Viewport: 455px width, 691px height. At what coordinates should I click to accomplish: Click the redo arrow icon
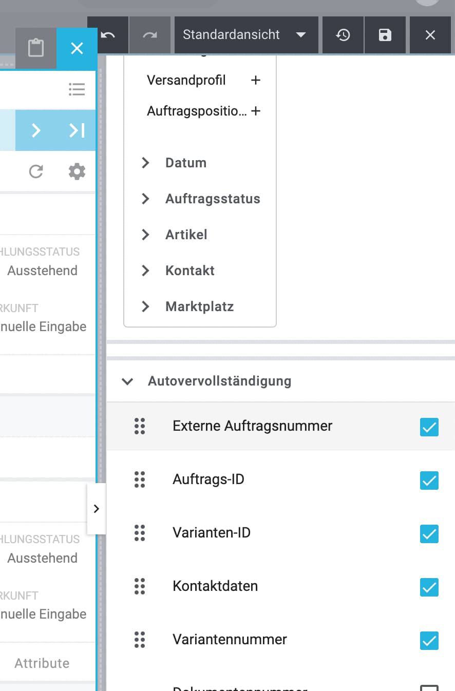[x=150, y=35]
